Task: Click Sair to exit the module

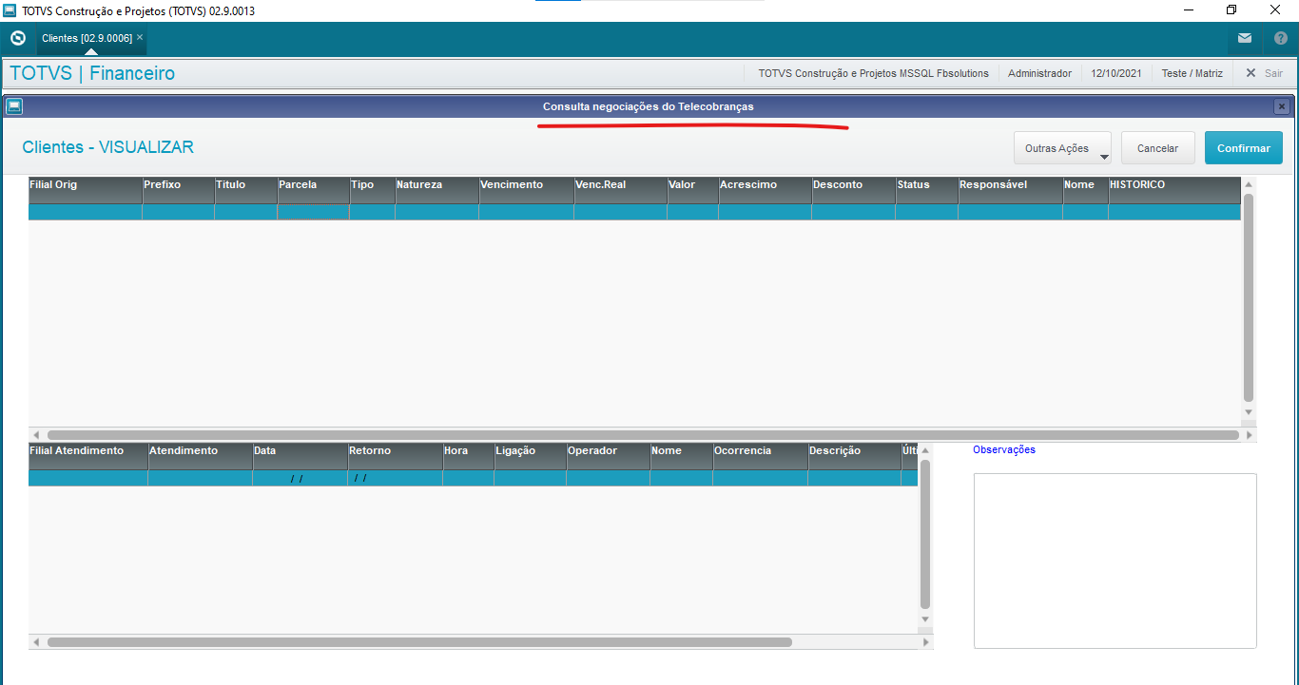Action: coord(1264,73)
